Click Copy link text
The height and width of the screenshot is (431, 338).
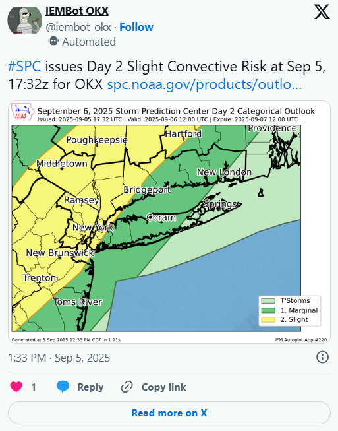pyautogui.click(x=163, y=387)
